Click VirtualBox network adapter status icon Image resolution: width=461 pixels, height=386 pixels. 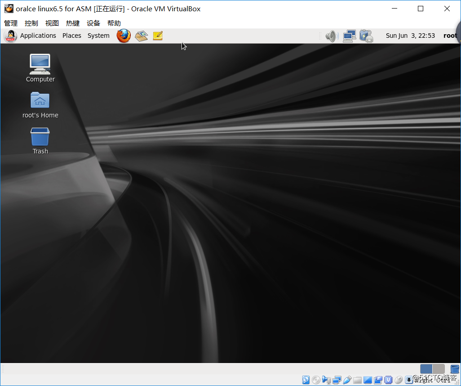click(x=337, y=380)
